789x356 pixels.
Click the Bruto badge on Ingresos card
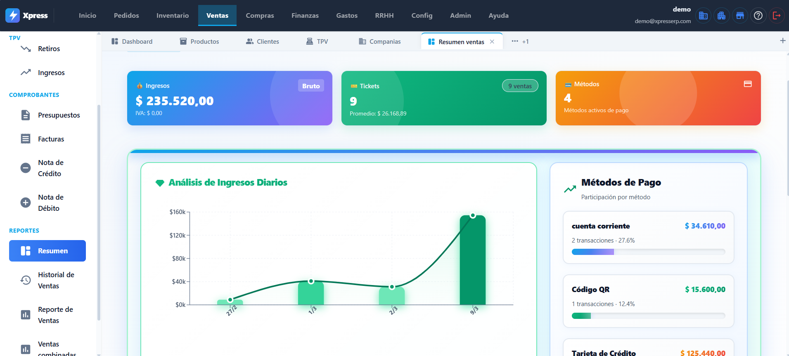point(310,86)
